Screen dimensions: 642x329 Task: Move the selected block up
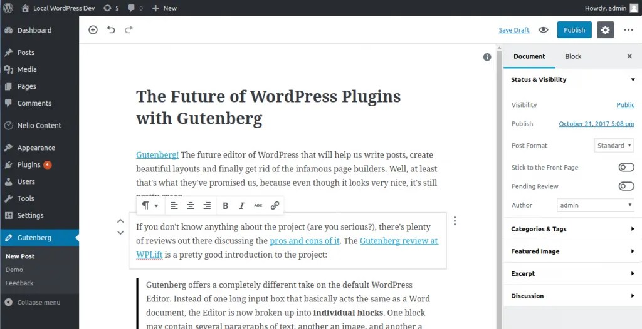click(x=120, y=221)
